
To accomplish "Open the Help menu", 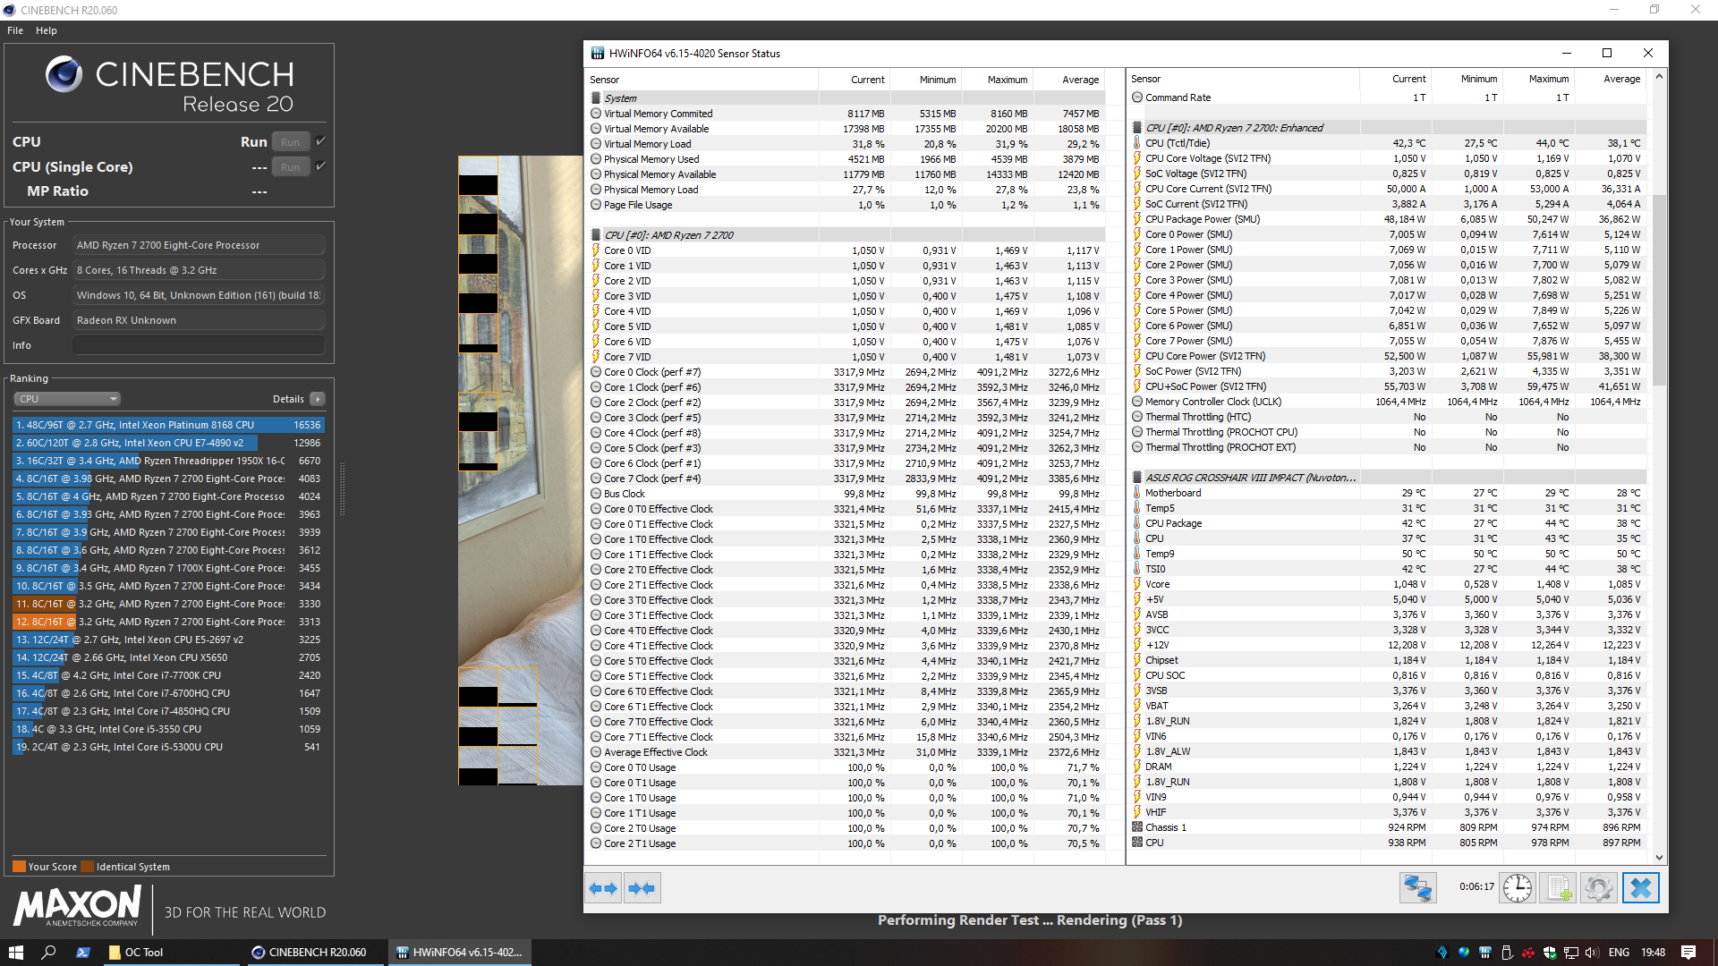I will 47,30.
